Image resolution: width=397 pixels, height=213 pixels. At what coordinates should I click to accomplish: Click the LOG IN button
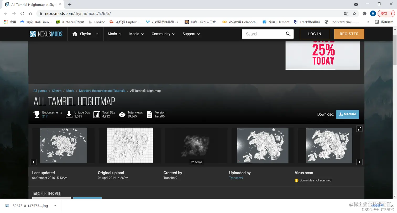[315, 34]
